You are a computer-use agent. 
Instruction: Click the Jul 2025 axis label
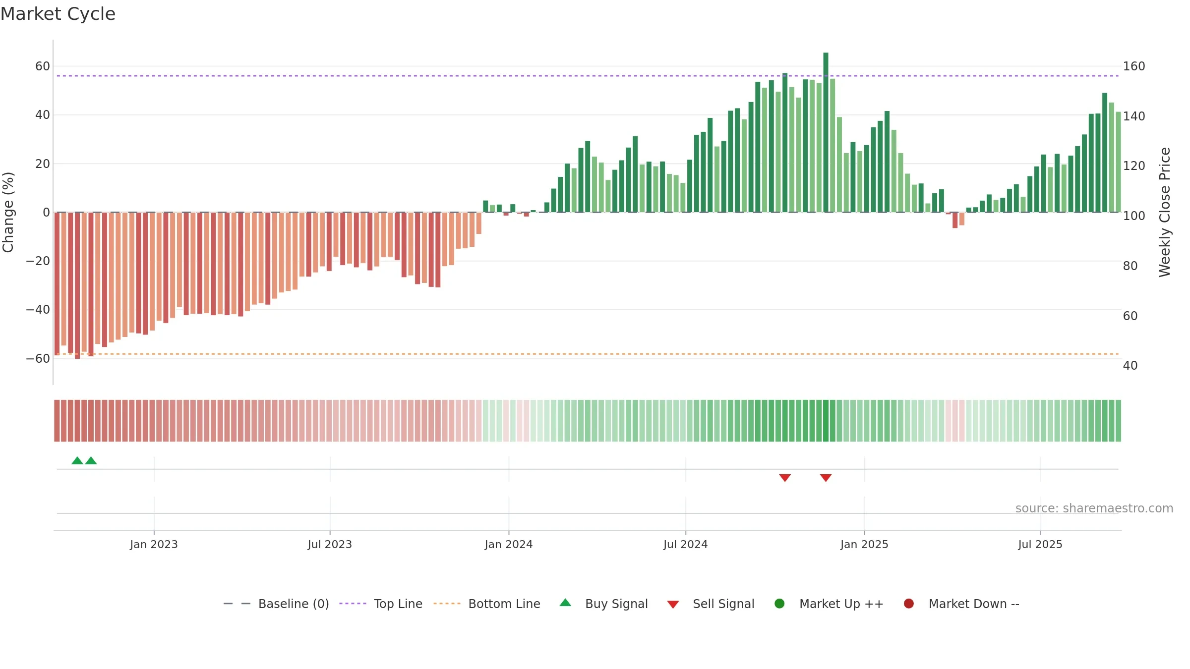[1040, 545]
